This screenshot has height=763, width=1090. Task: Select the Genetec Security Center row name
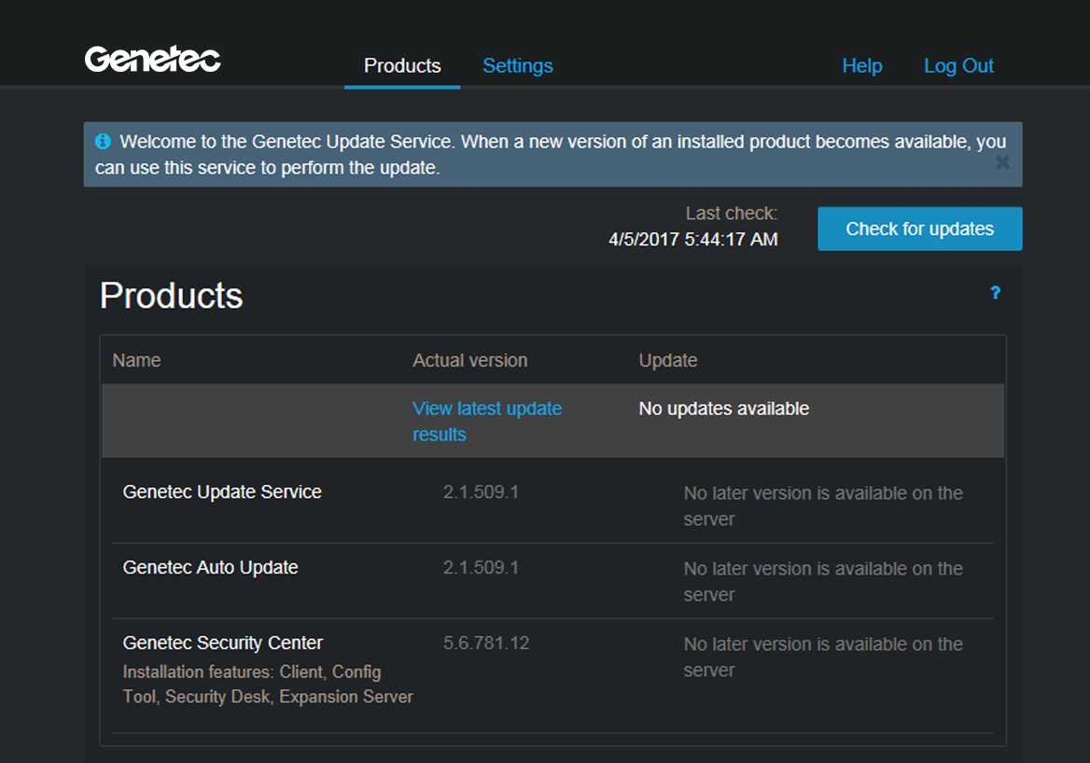click(x=222, y=644)
